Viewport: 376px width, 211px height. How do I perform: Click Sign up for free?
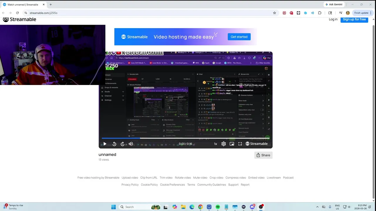354,19
